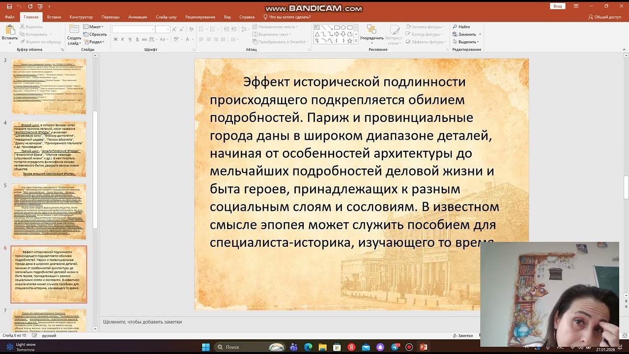
Task: Open the font size combo box
Action: [x=163, y=29]
